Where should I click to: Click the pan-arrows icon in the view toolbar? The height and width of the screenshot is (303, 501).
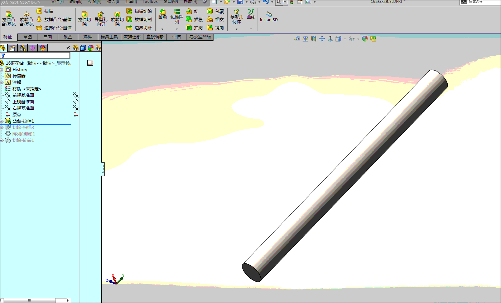322,39
